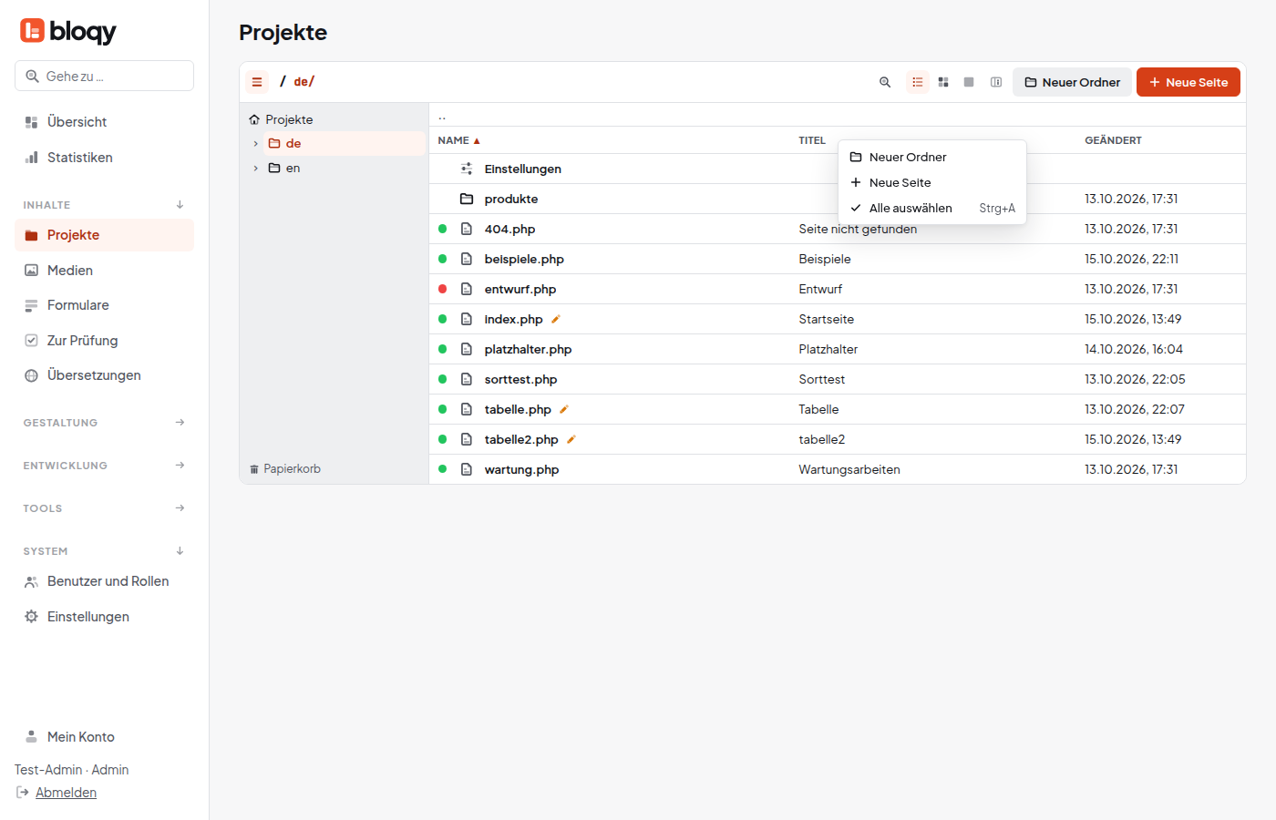Switch to large single-tile view
Viewport: 1276px width, 820px height.
tap(969, 82)
